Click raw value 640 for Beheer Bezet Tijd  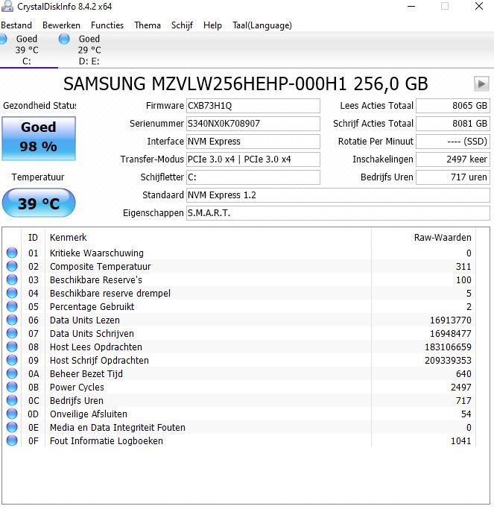tap(463, 373)
